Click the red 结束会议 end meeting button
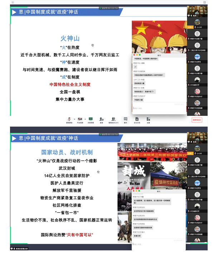The image size is (216, 255). pos(197,120)
